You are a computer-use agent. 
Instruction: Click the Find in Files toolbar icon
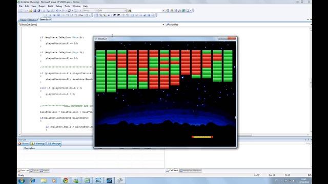(130, 11)
